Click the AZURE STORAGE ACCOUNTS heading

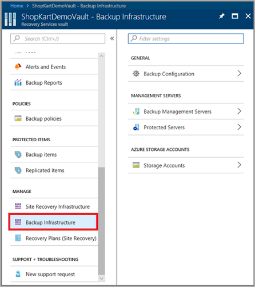(160, 149)
